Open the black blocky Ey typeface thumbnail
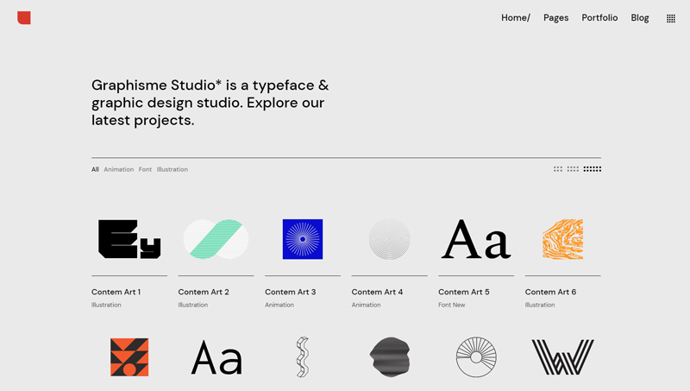The image size is (690, 391). click(x=129, y=239)
